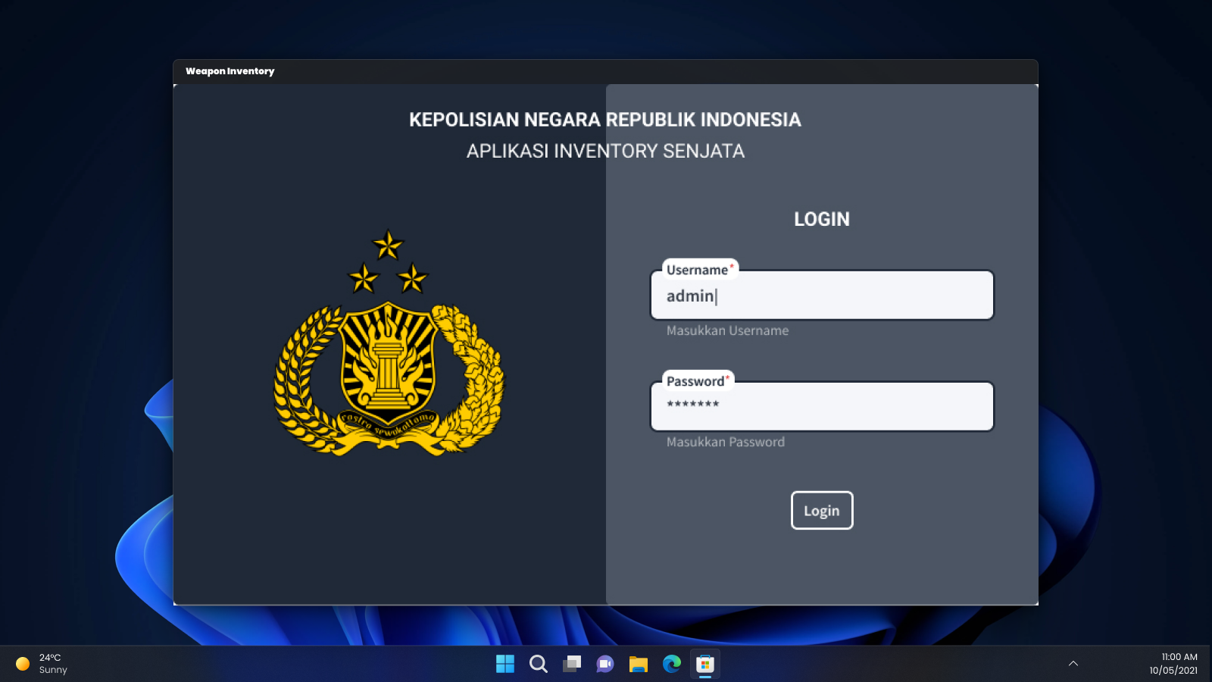Click the Password input field
The image size is (1212, 682).
822,407
